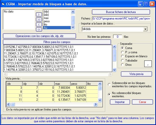Click the Importar button

pos(120,102)
